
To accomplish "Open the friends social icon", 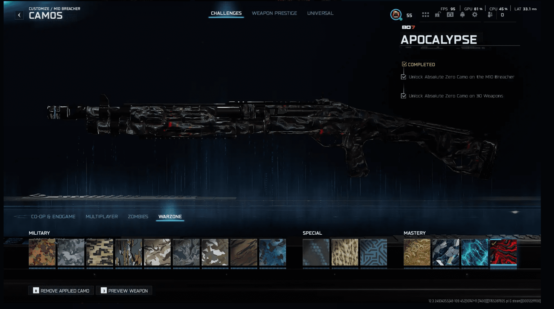I will click(x=490, y=15).
